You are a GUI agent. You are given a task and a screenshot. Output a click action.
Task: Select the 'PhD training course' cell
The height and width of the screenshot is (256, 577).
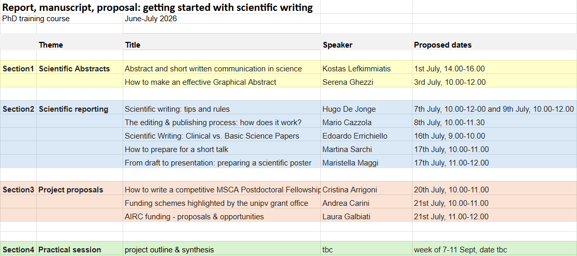36,19
